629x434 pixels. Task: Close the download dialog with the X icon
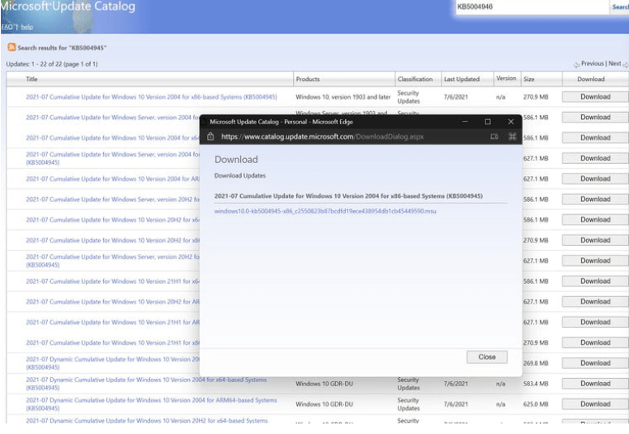511,122
